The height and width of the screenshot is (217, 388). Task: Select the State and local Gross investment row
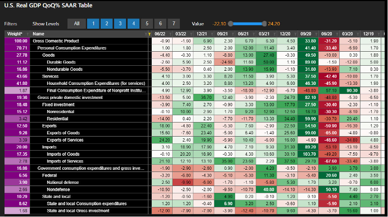pos(78,211)
